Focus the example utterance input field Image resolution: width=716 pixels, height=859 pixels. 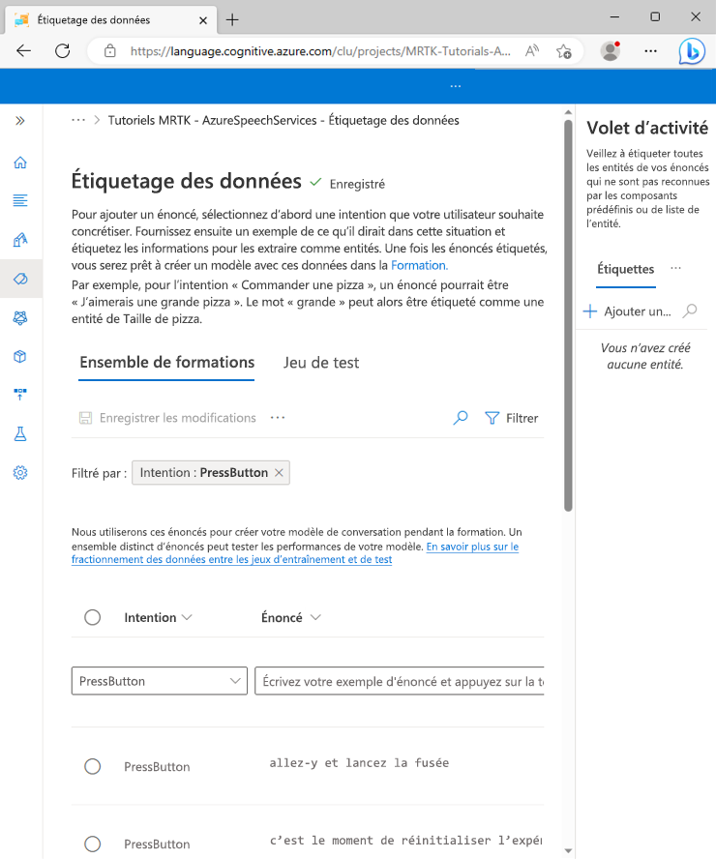[x=400, y=681]
